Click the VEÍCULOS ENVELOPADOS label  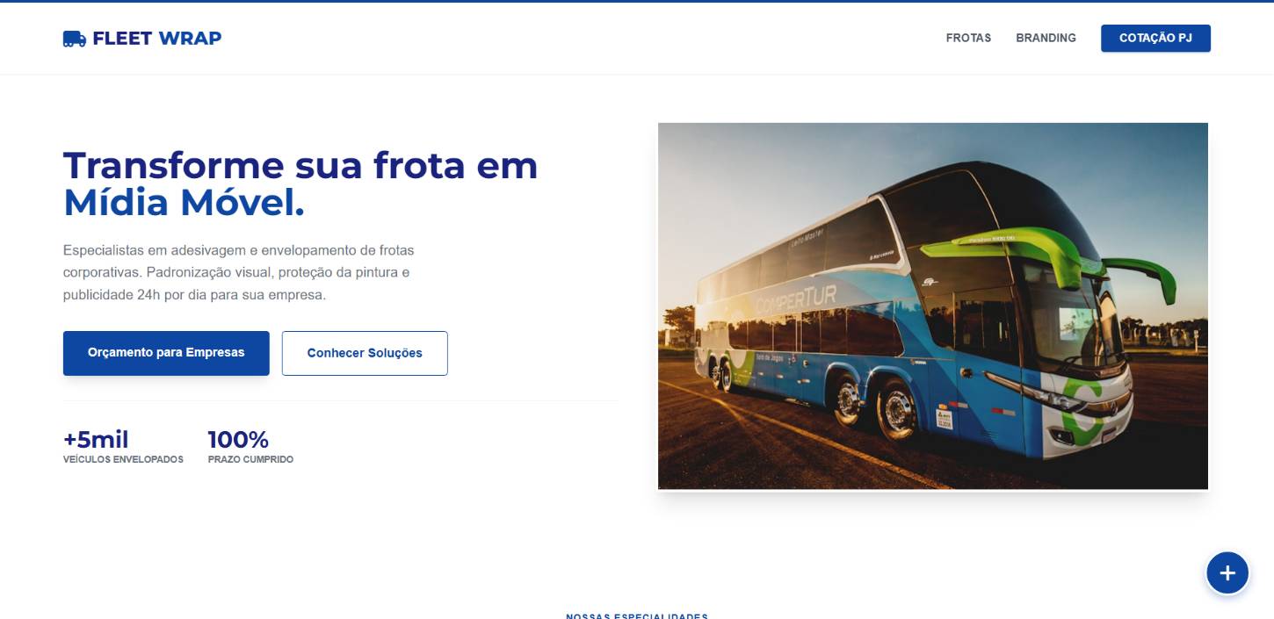point(123,459)
